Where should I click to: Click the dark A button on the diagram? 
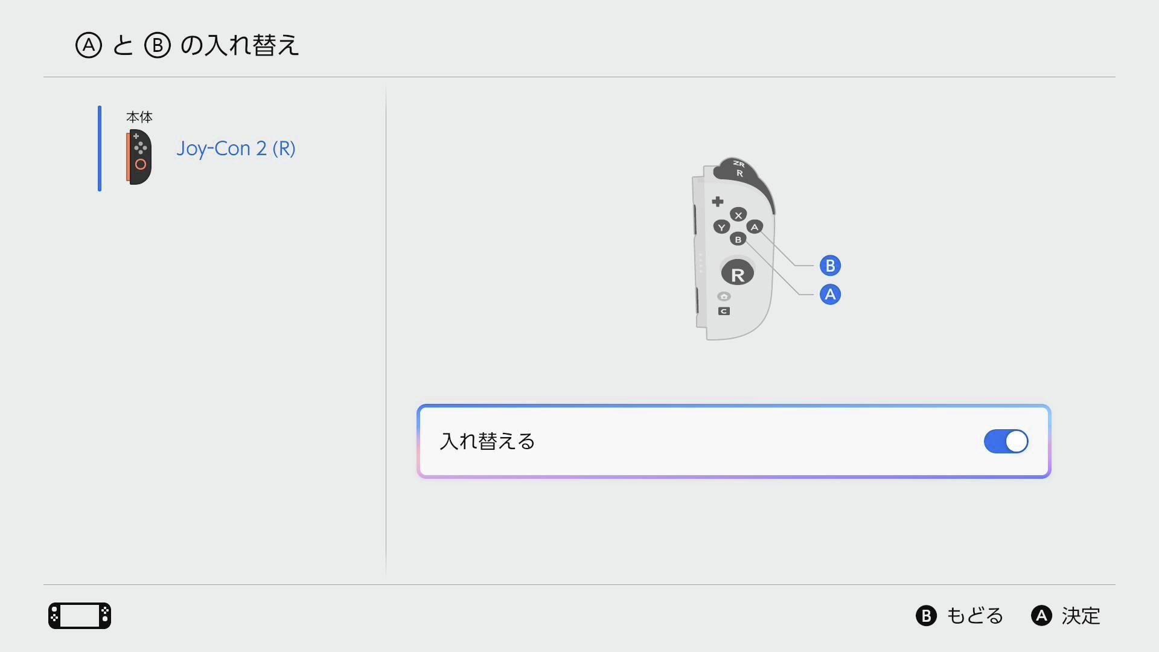754,227
